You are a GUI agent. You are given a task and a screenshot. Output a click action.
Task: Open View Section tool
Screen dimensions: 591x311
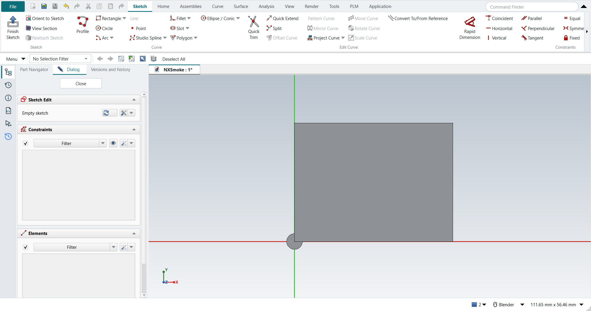pyautogui.click(x=41, y=28)
